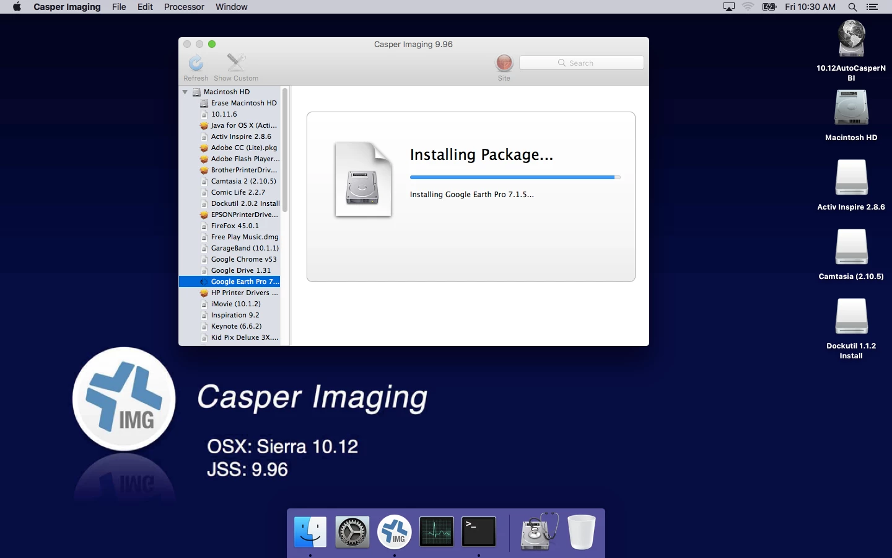Select Kid Pix Deluxe 3X row
Viewport: 892px width, 558px height.
[230, 337]
